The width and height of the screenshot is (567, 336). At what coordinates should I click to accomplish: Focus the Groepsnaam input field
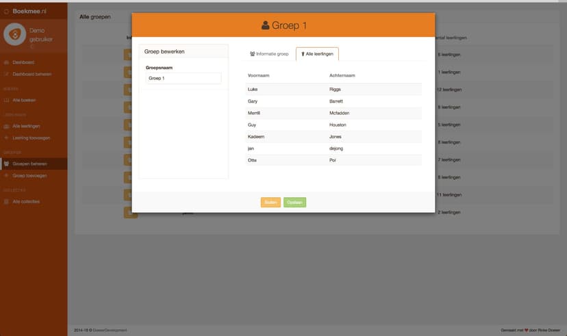pos(184,78)
